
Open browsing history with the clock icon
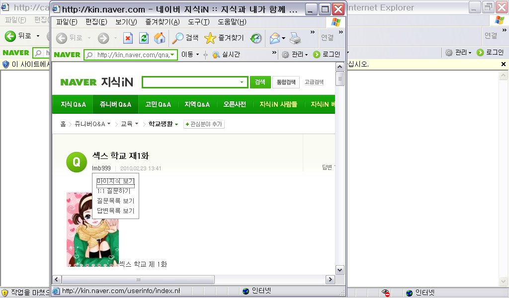tap(256, 38)
